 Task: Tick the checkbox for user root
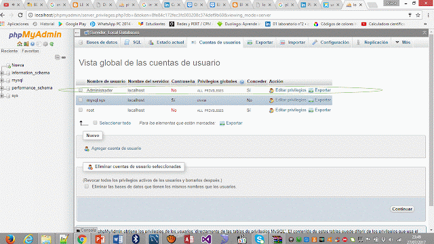click(81, 110)
